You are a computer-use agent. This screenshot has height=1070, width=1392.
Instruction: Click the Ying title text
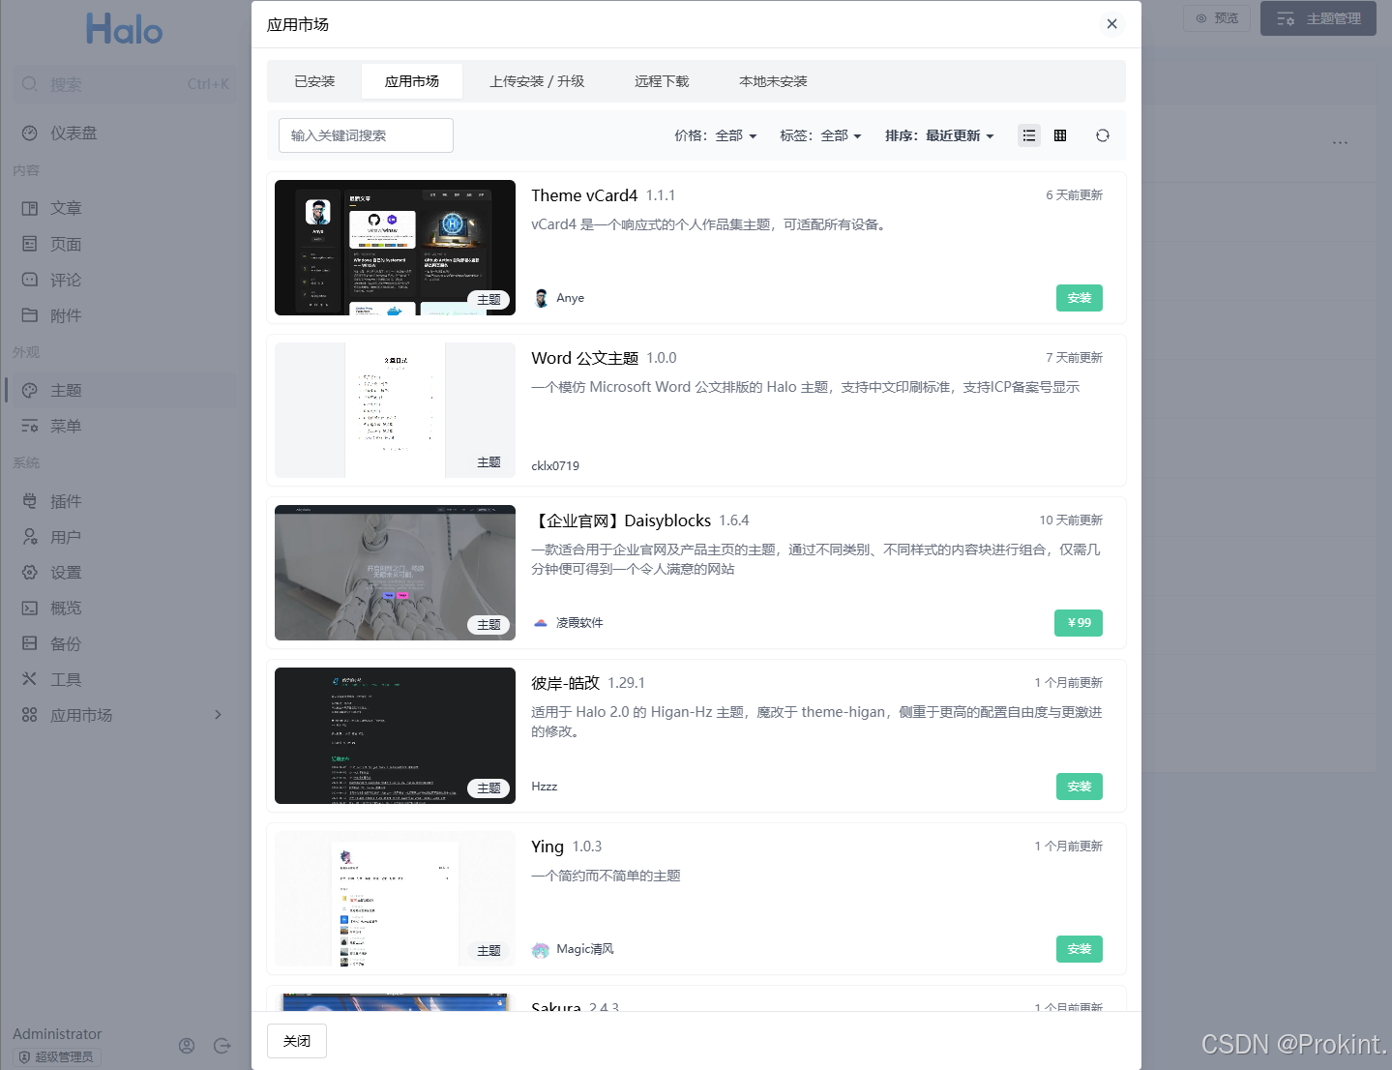pos(548,847)
